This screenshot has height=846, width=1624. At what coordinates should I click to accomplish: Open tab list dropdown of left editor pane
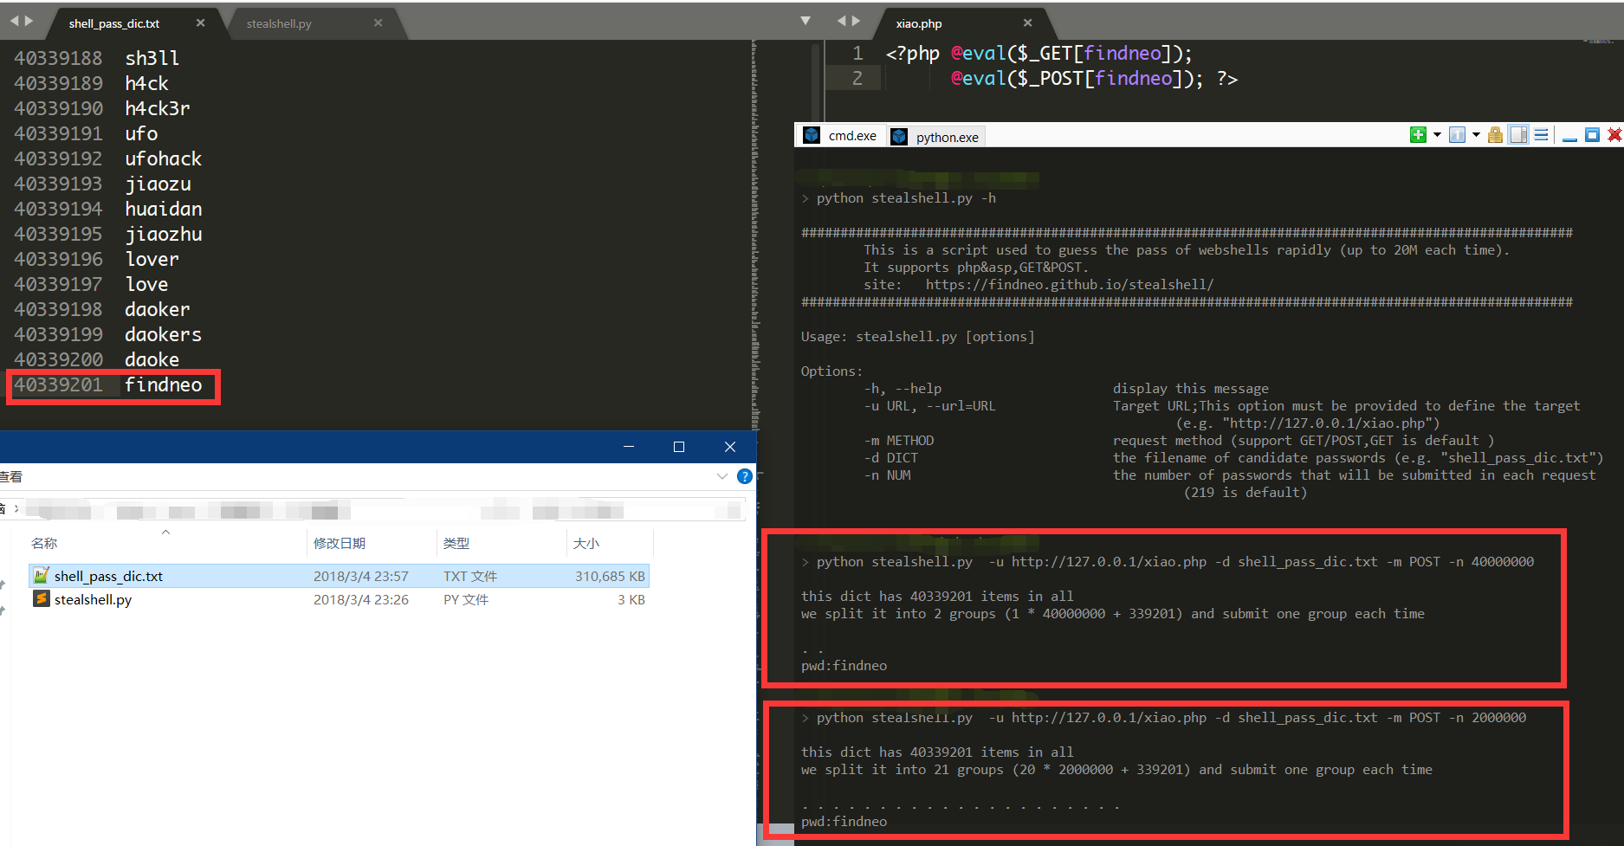coord(806,20)
